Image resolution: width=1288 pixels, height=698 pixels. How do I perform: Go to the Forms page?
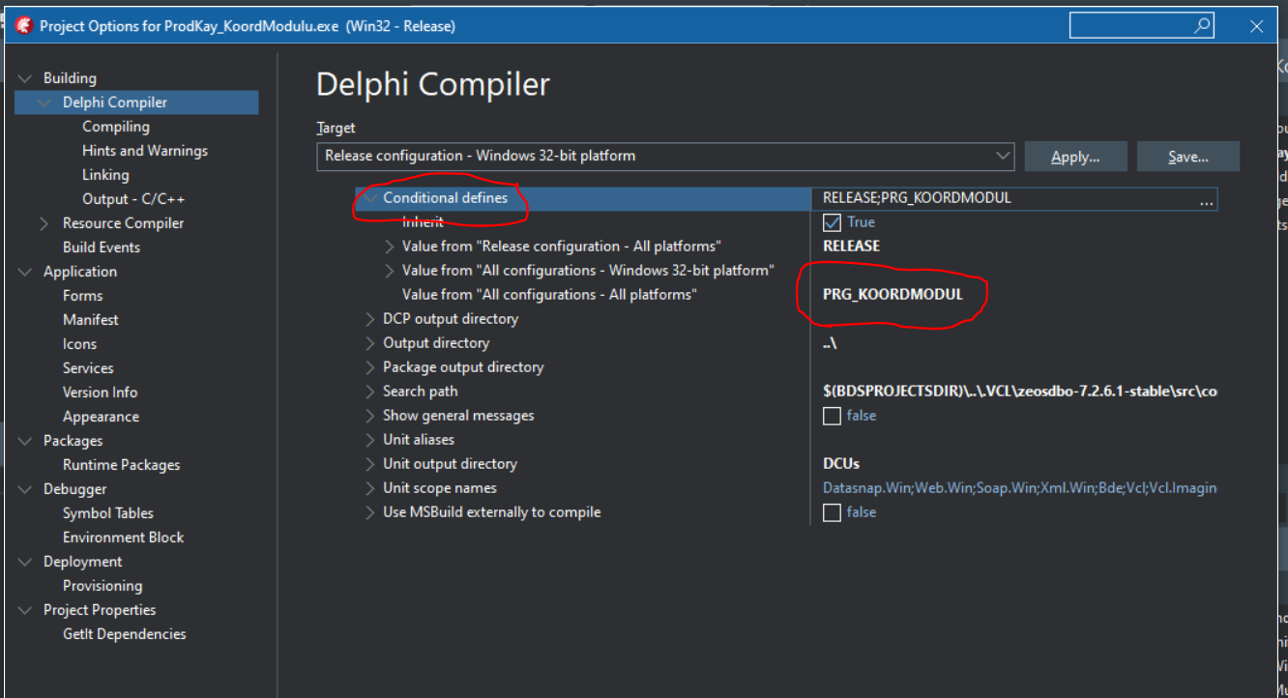[x=82, y=296]
